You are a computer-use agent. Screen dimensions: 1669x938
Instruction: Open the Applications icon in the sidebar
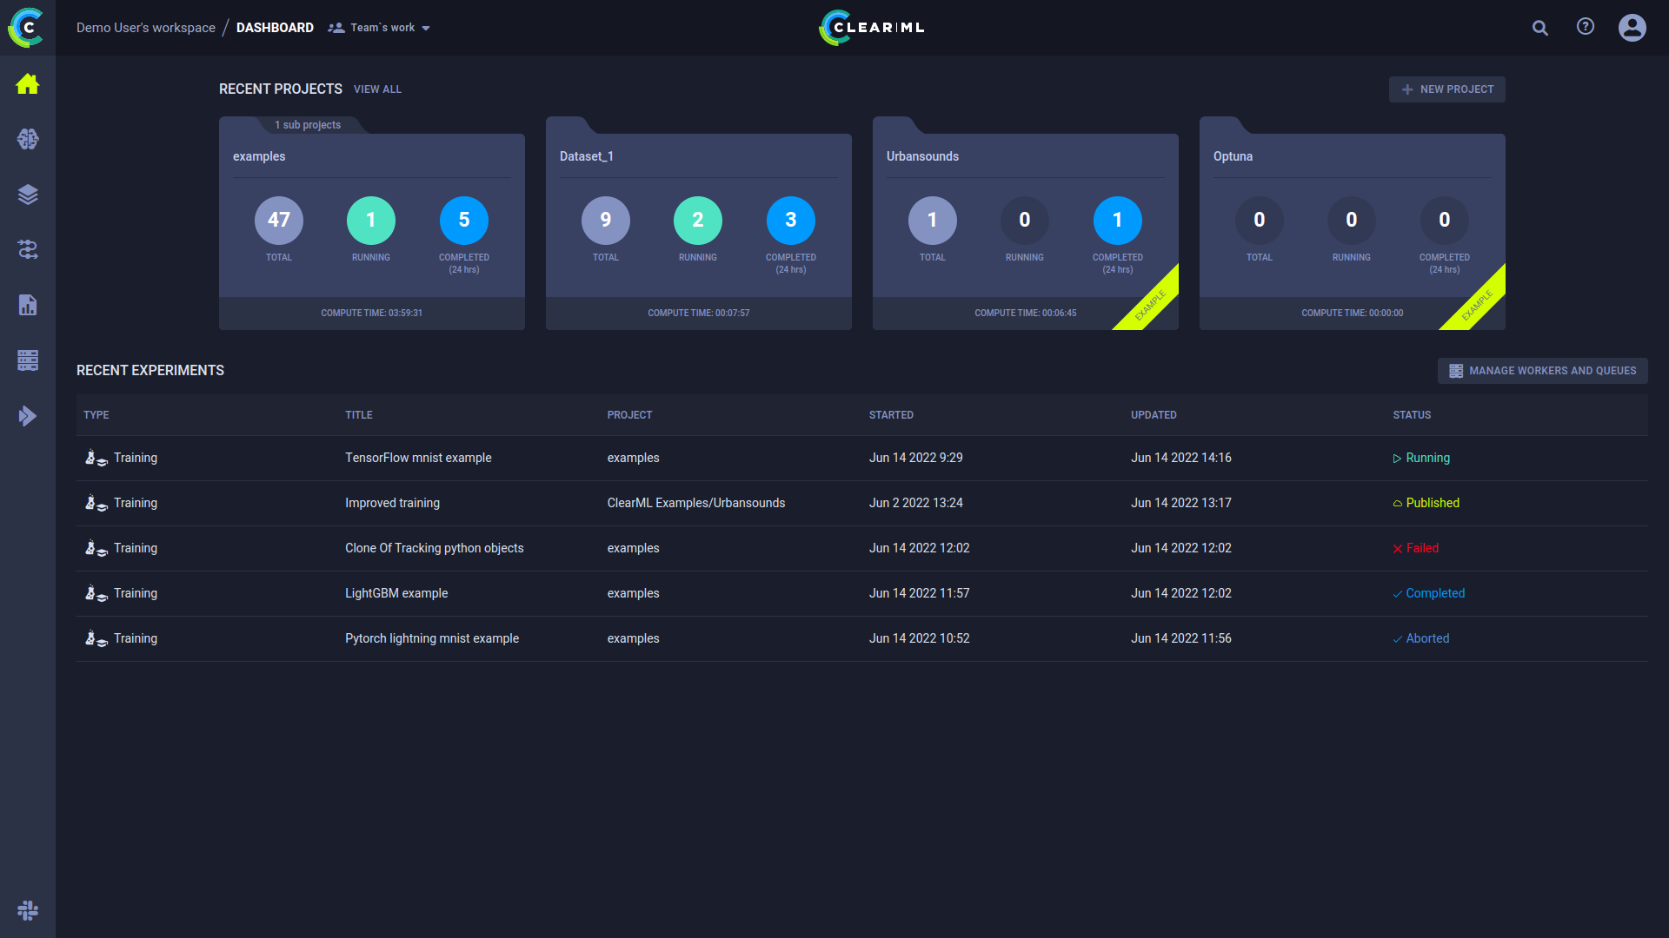tap(27, 416)
